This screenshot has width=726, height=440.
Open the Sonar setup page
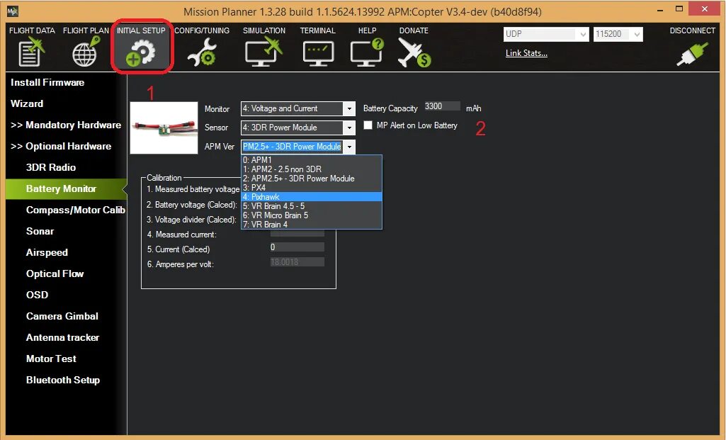click(40, 231)
